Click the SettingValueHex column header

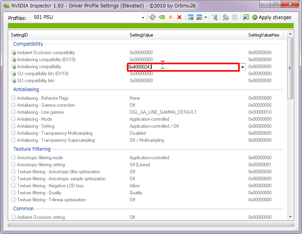coord(264,35)
